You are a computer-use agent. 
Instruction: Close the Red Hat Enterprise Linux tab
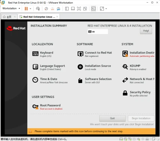click(57, 17)
